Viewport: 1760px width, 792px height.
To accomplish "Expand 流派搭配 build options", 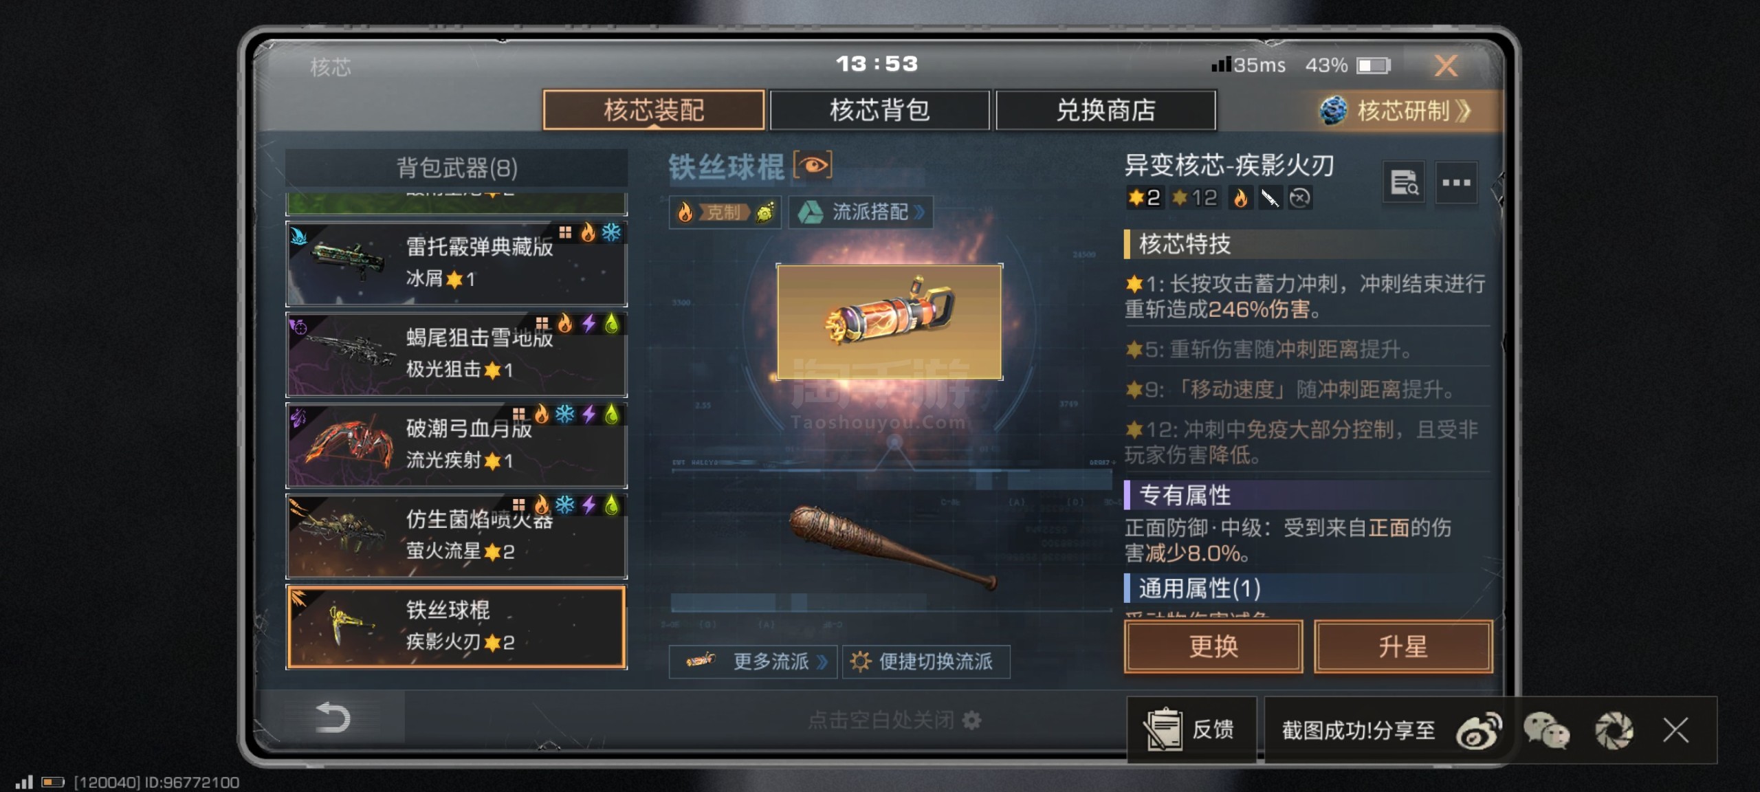I will pos(860,212).
